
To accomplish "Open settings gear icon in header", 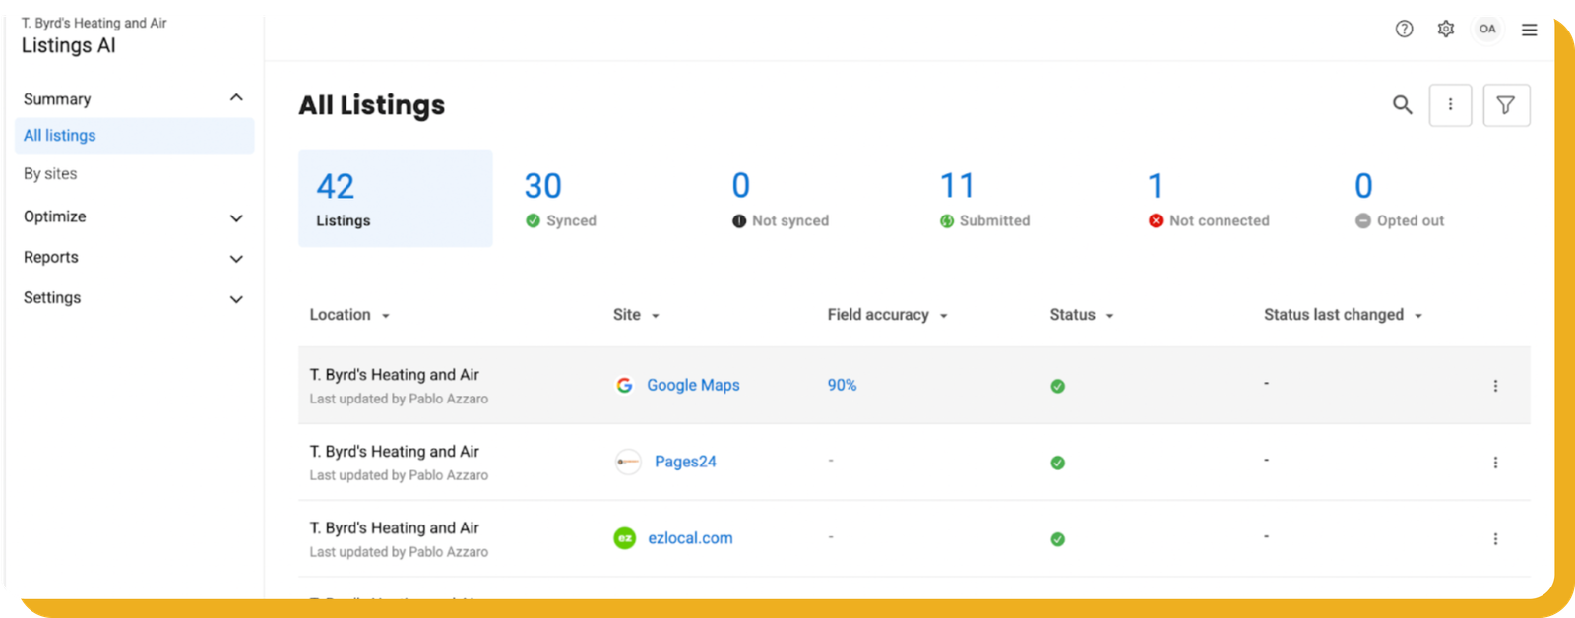I will [1445, 30].
